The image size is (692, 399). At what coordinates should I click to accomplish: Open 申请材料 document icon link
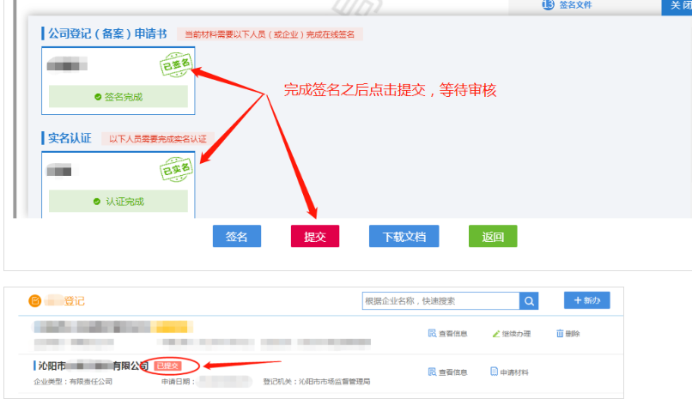click(x=495, y=372)
